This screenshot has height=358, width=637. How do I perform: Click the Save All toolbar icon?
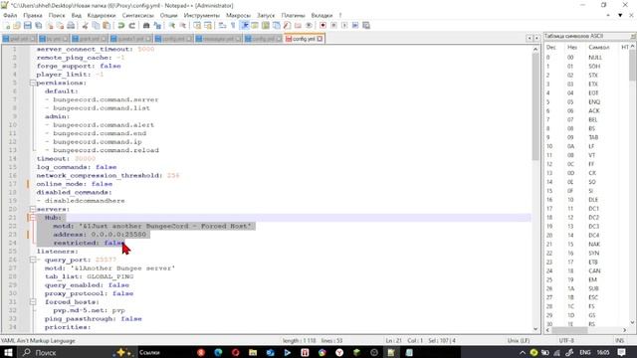[x=39, y=26]
